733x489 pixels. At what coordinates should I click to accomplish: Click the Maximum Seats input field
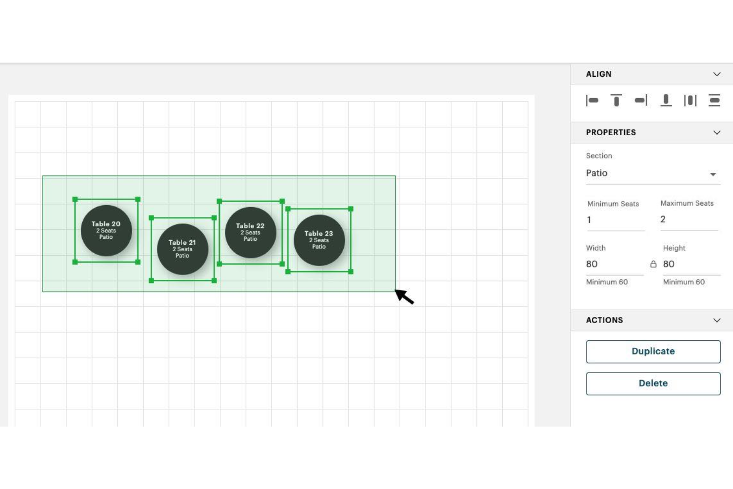[x=688, y=219]
